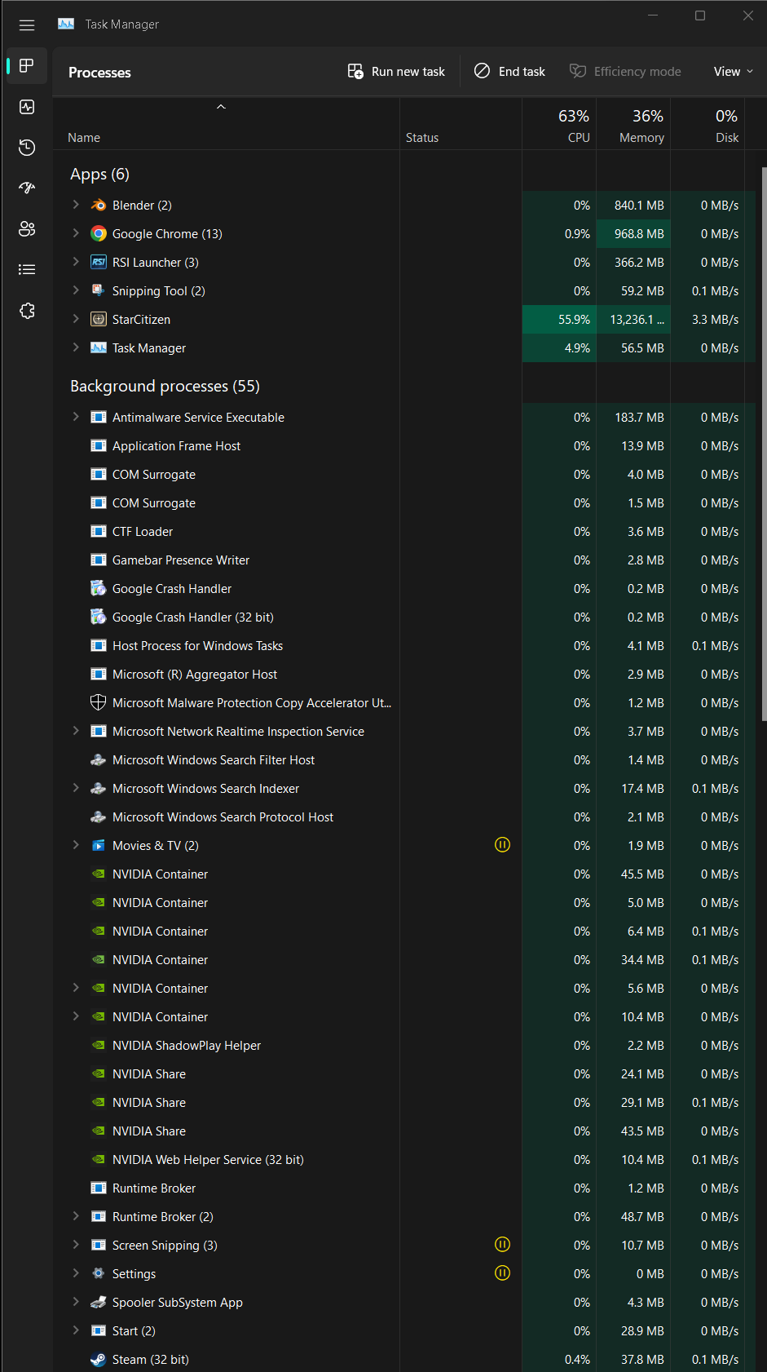Expand Microsoft Network Realtime Inspection Service row
Screen dimensions: 767x1372
pyautogui.click(x=76, y=731)
